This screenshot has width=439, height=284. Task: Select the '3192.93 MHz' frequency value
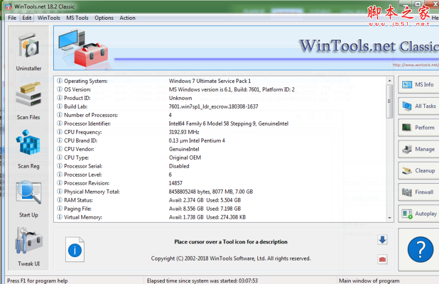[x=184, y=132]
